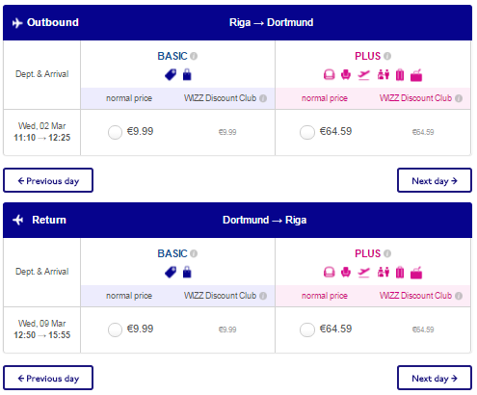Click outbound BASIC WIZZ Discount Club info icon

point(263,98)
